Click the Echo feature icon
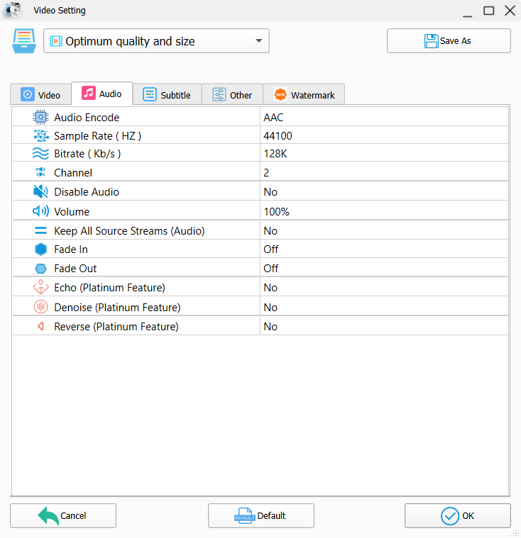This screenshot has height=538, width=521. point(40,287)
